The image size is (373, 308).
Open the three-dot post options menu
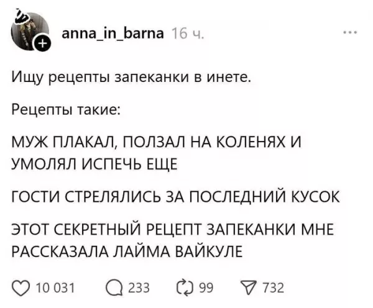pos(350,32)
